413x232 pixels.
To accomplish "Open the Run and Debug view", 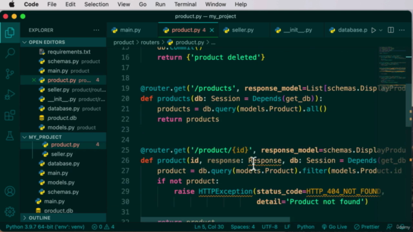I will pos(10,95).
